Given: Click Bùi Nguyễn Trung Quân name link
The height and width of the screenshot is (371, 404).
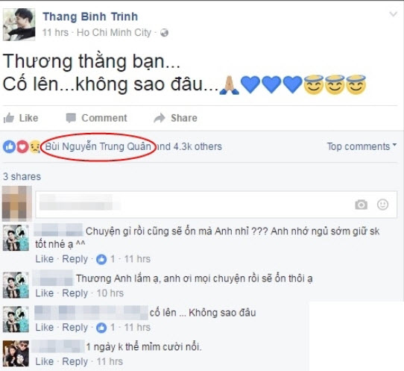Looking at the screenshot, I should [98, 146].
